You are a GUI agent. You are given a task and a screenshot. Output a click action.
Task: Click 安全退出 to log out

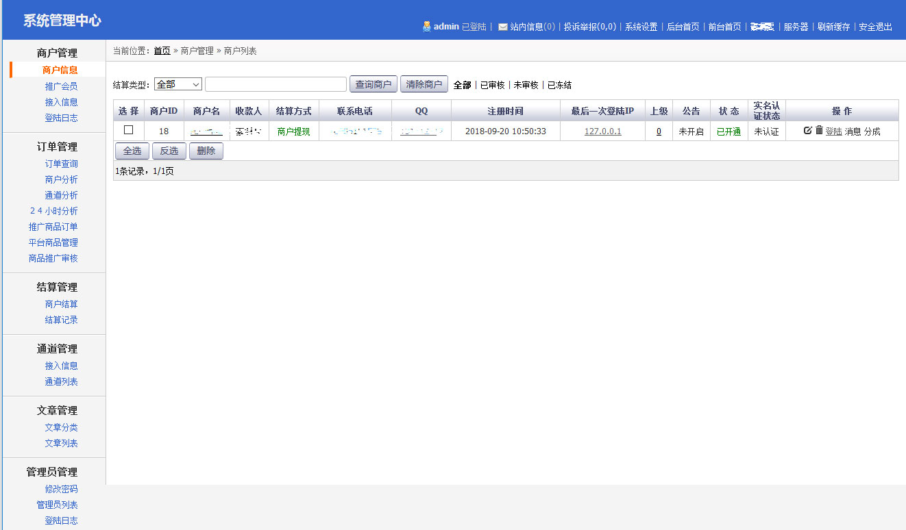[875, 27]
